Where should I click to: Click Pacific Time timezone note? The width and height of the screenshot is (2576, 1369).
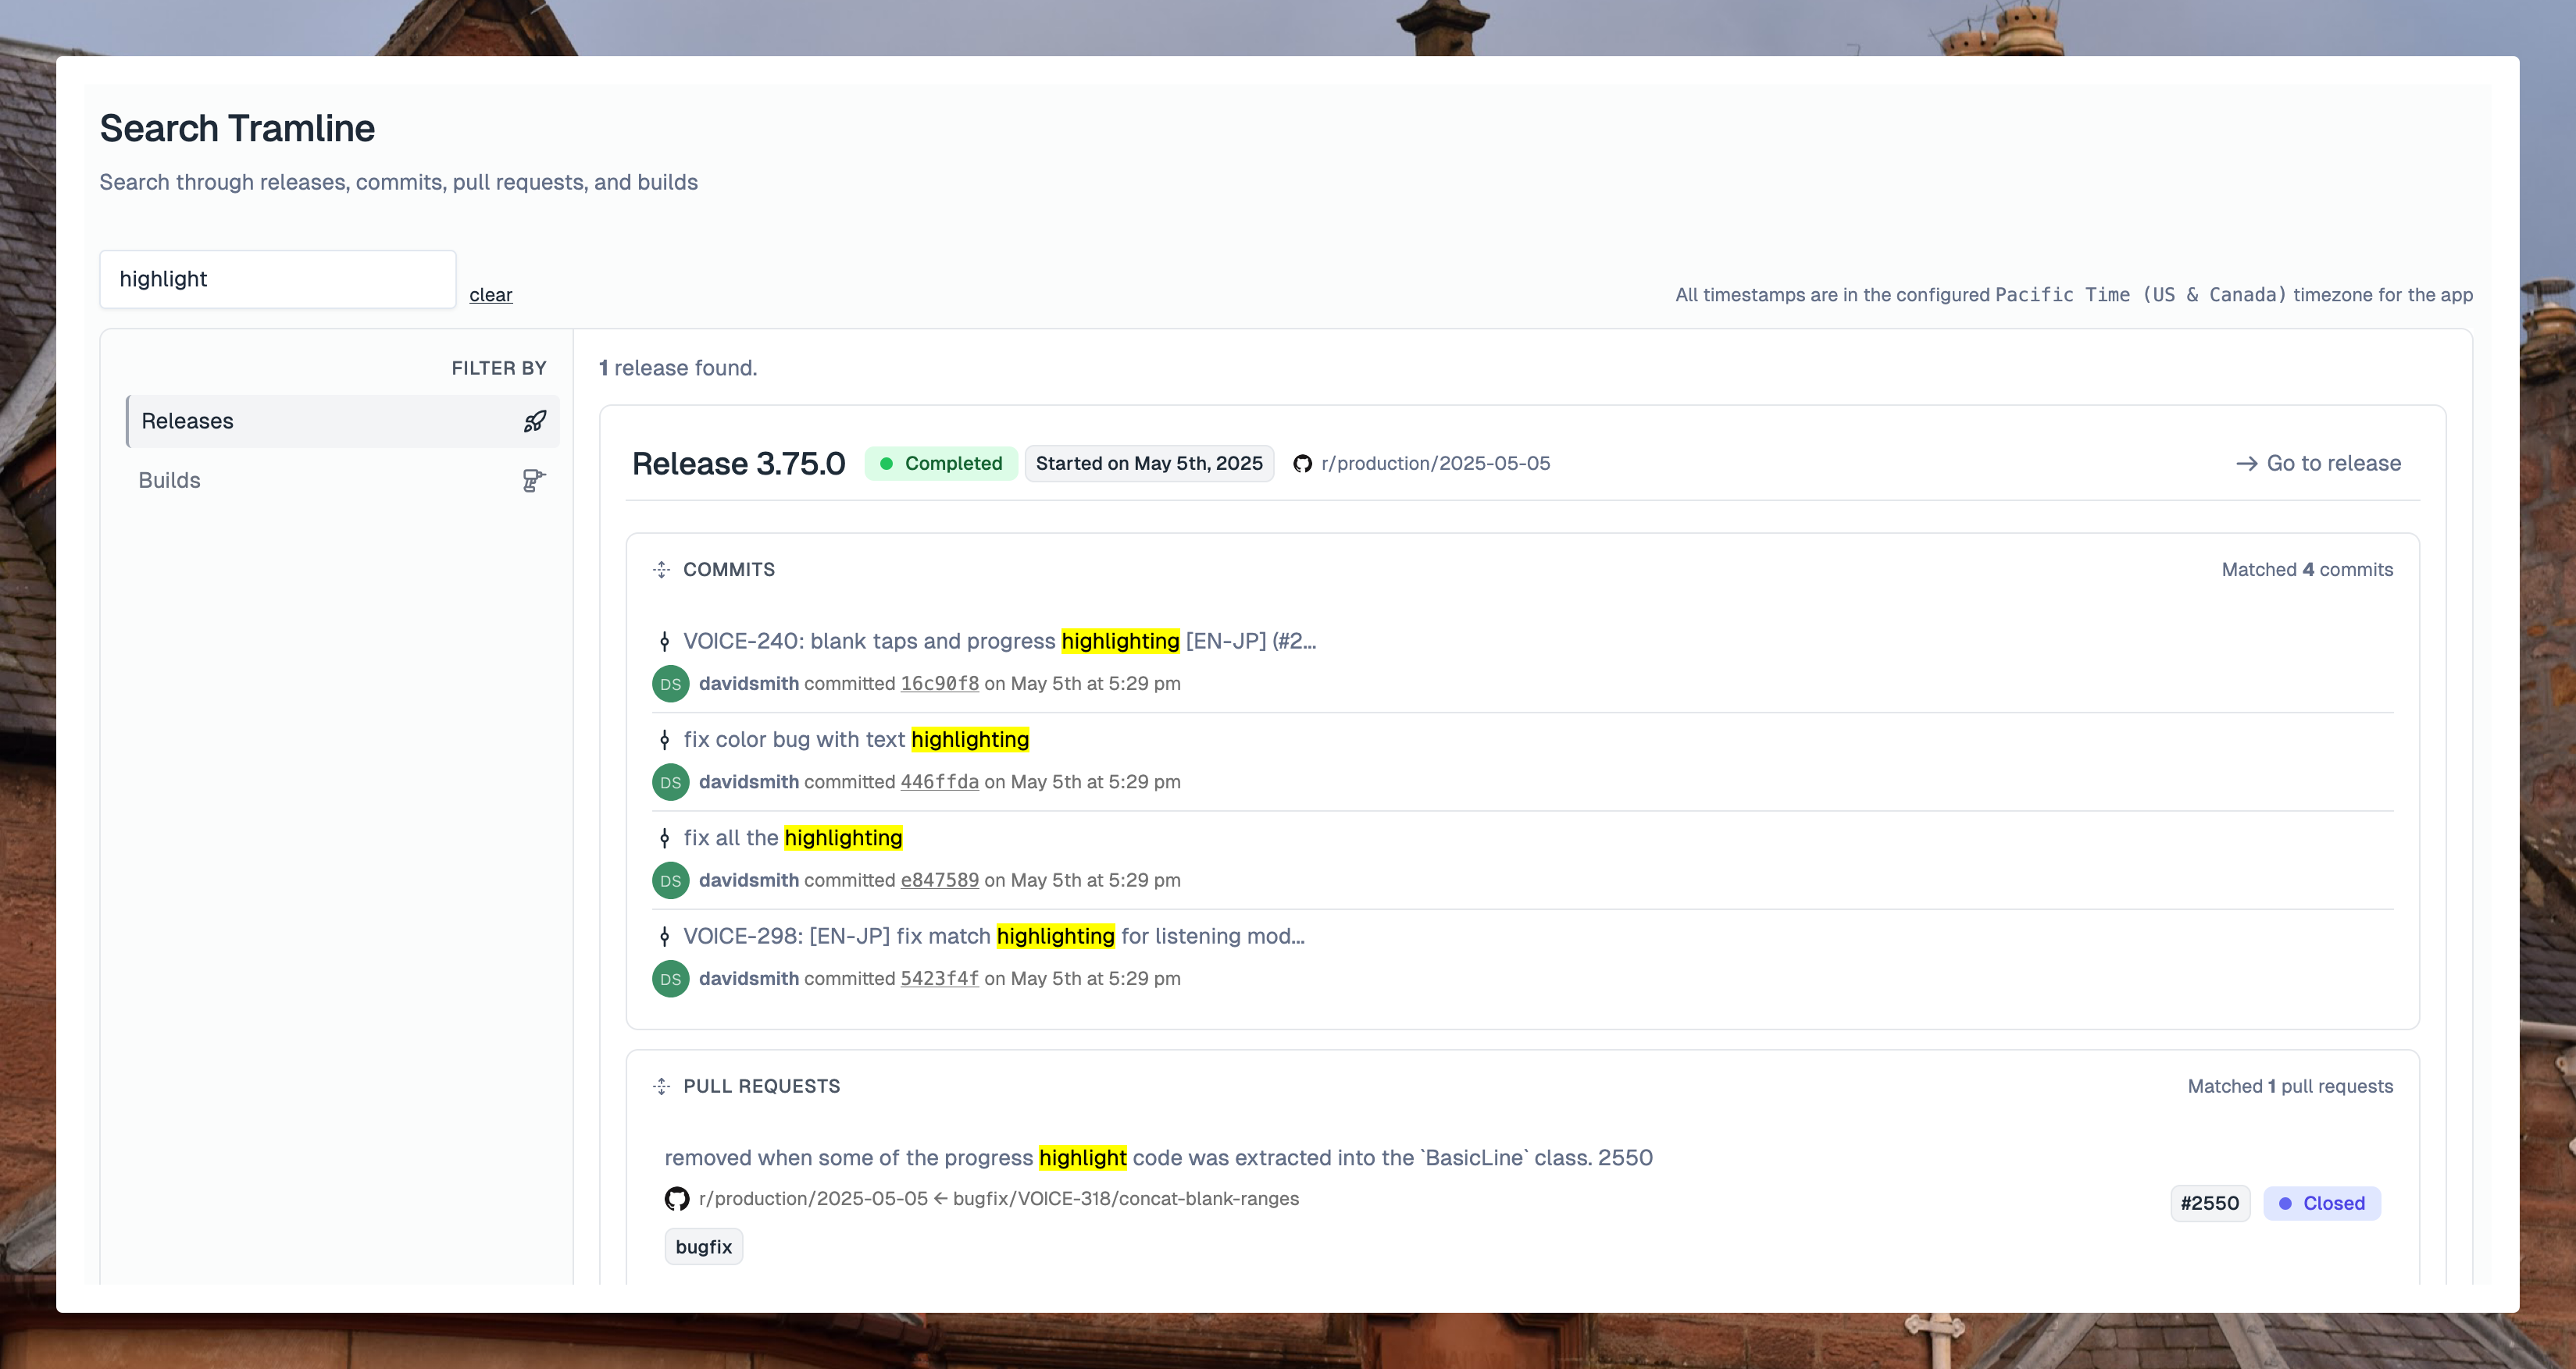2074,295
